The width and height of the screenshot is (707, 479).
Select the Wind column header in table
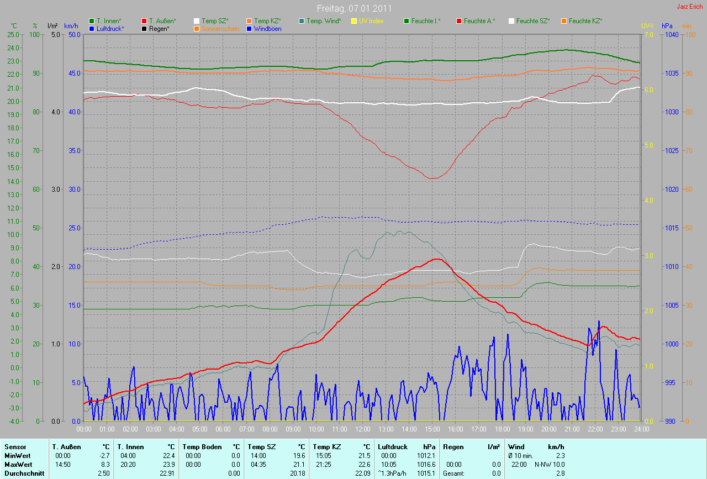(516, 446)
